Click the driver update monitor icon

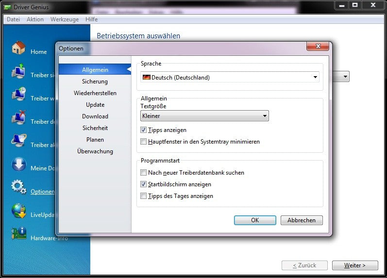[x=19, y=141]
